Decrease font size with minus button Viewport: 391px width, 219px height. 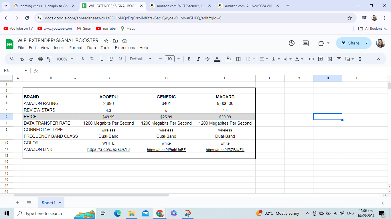(x=161, y=59)
